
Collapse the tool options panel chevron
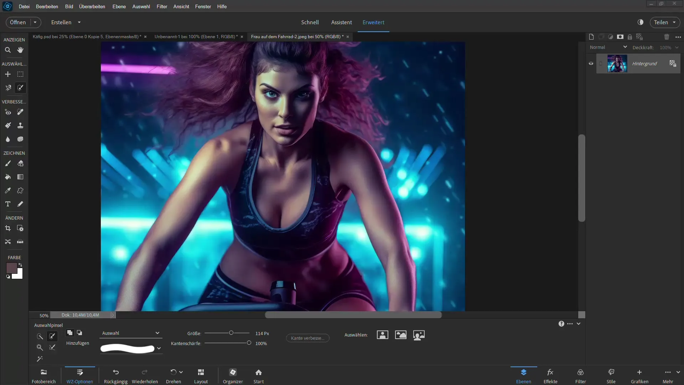[x=579, y=324]
